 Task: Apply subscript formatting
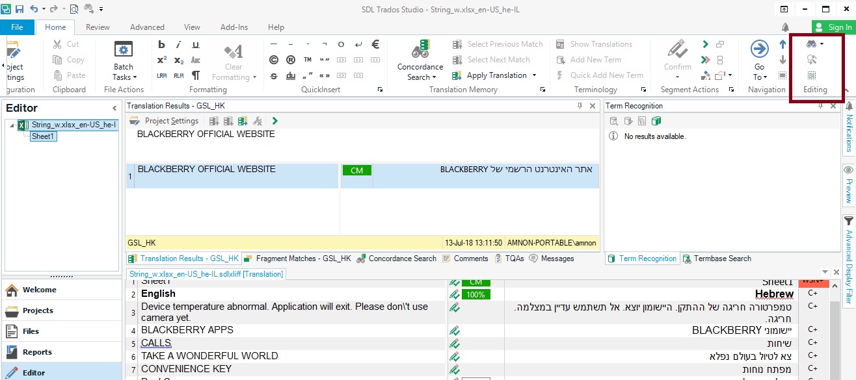pyautogui.click(x=179, y=60)
